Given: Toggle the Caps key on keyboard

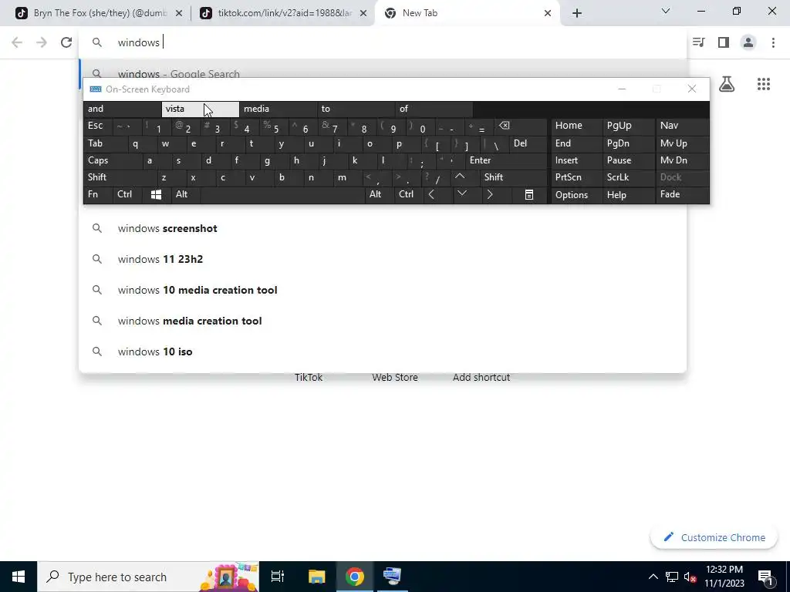Looking at the screenshot, I should click(x=113, y=160).
